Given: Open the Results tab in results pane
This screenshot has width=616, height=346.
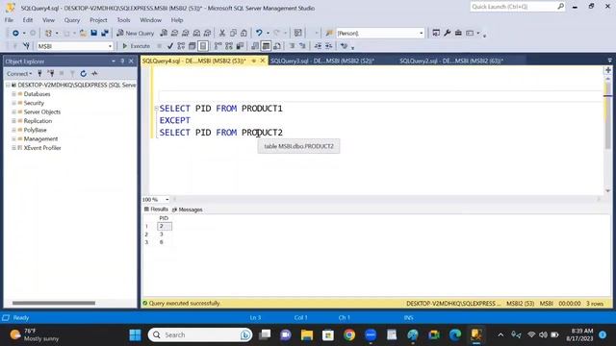Looking at the screenshot, I should tap(156, 210).
